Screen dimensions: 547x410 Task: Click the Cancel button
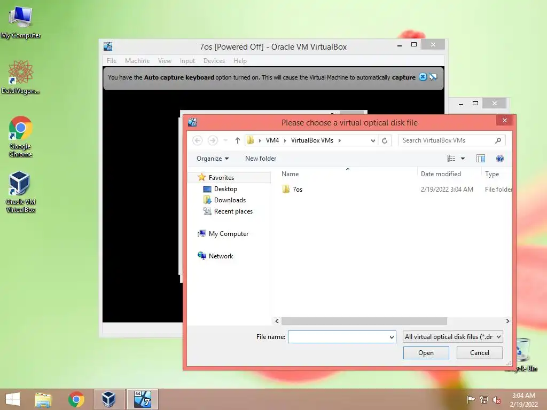coord(480,353)
